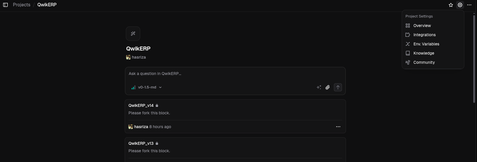477x162 pixels.
Task: Toggle the sidebar panel icon
Action: point(5,5)
